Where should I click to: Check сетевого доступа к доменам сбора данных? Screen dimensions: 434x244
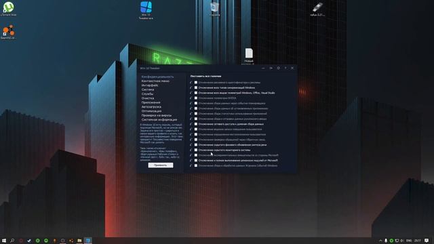coord(196,124)
